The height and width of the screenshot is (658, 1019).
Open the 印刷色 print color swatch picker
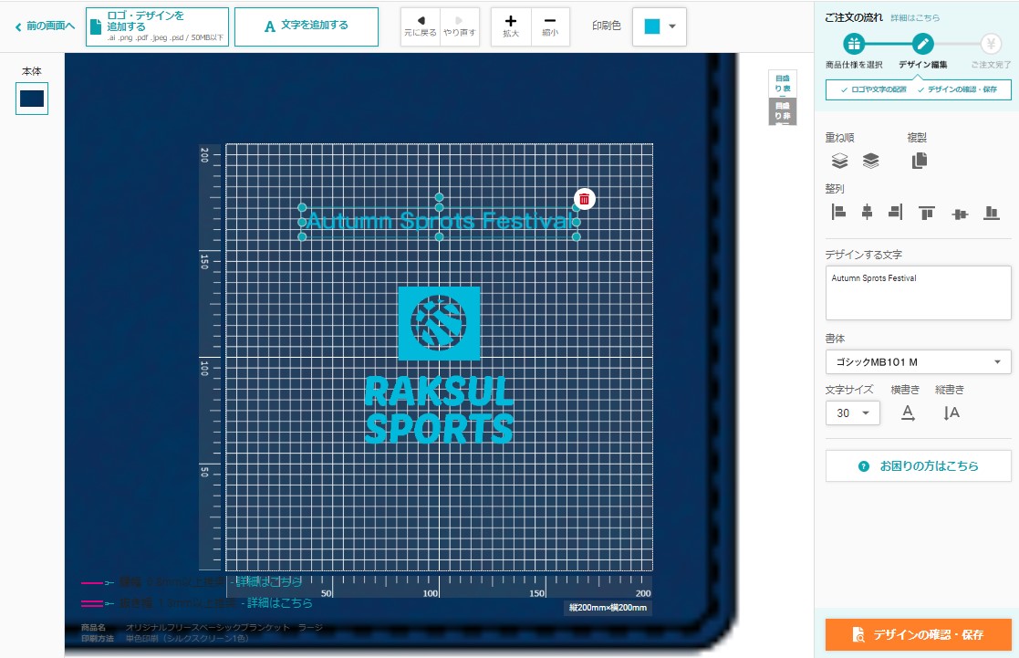point(659,26)
